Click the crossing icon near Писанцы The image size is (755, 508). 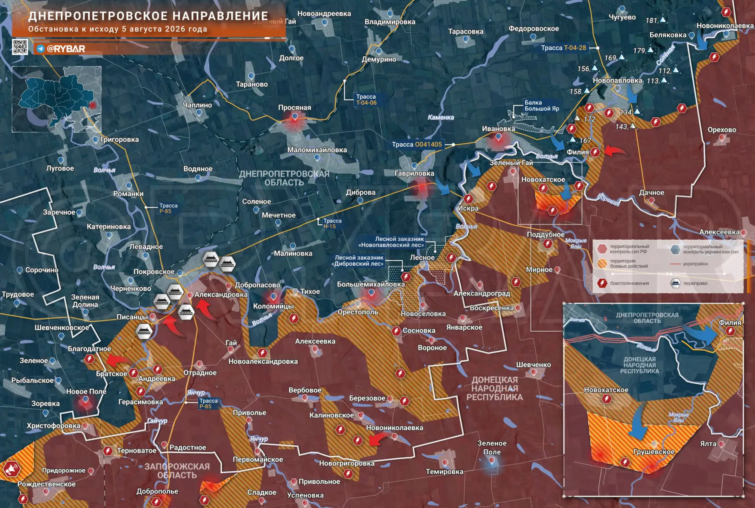point(144,331)
